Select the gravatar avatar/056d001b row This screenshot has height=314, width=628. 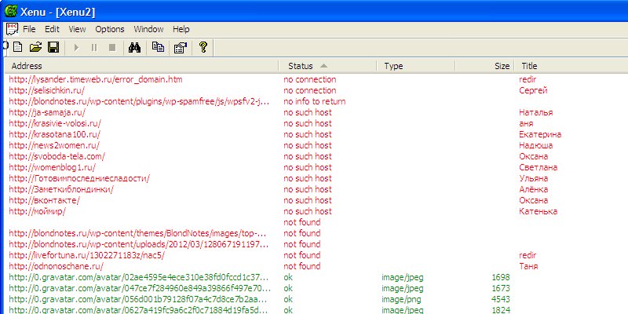(316, 299)
